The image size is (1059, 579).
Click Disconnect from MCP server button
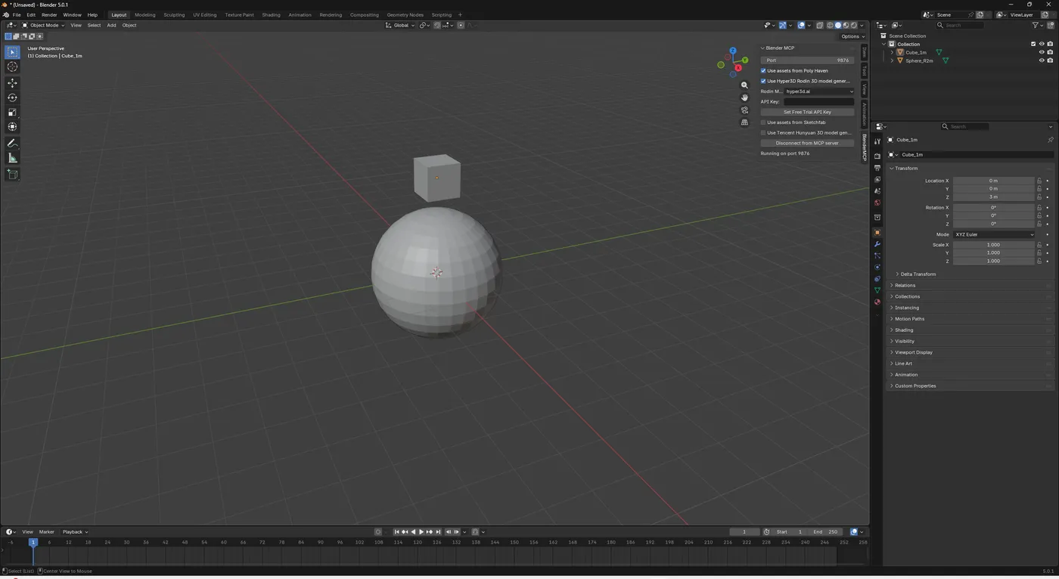click(x=806, y=143)
